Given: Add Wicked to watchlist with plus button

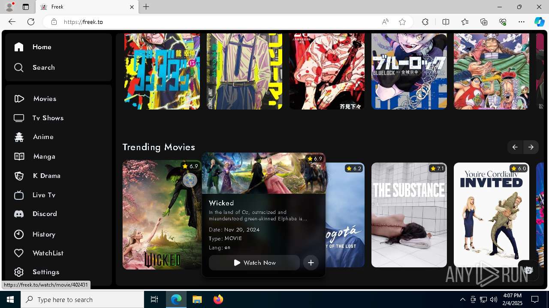Looking at the screenshot, I should pos(311,263).
